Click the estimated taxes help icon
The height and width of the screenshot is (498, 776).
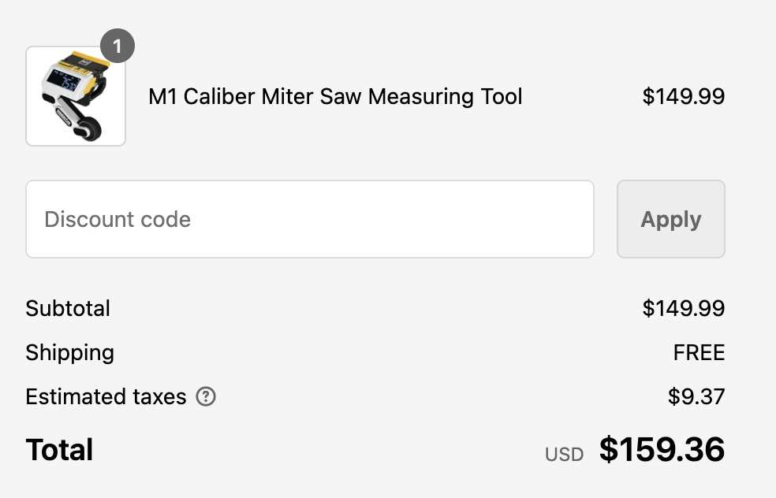[x=206, y=396]
